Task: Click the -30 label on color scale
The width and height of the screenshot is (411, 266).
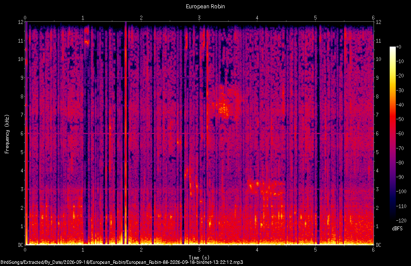Action: pyautogui.click(x=400, y=90)
